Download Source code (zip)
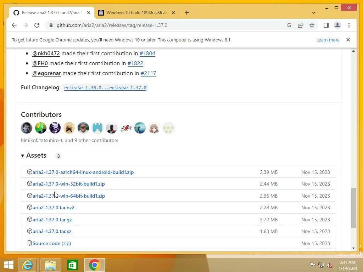The image size is (363, 272). 52,243
